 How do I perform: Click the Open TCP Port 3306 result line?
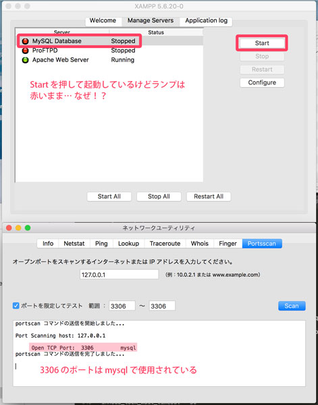[x=83, y=348]
